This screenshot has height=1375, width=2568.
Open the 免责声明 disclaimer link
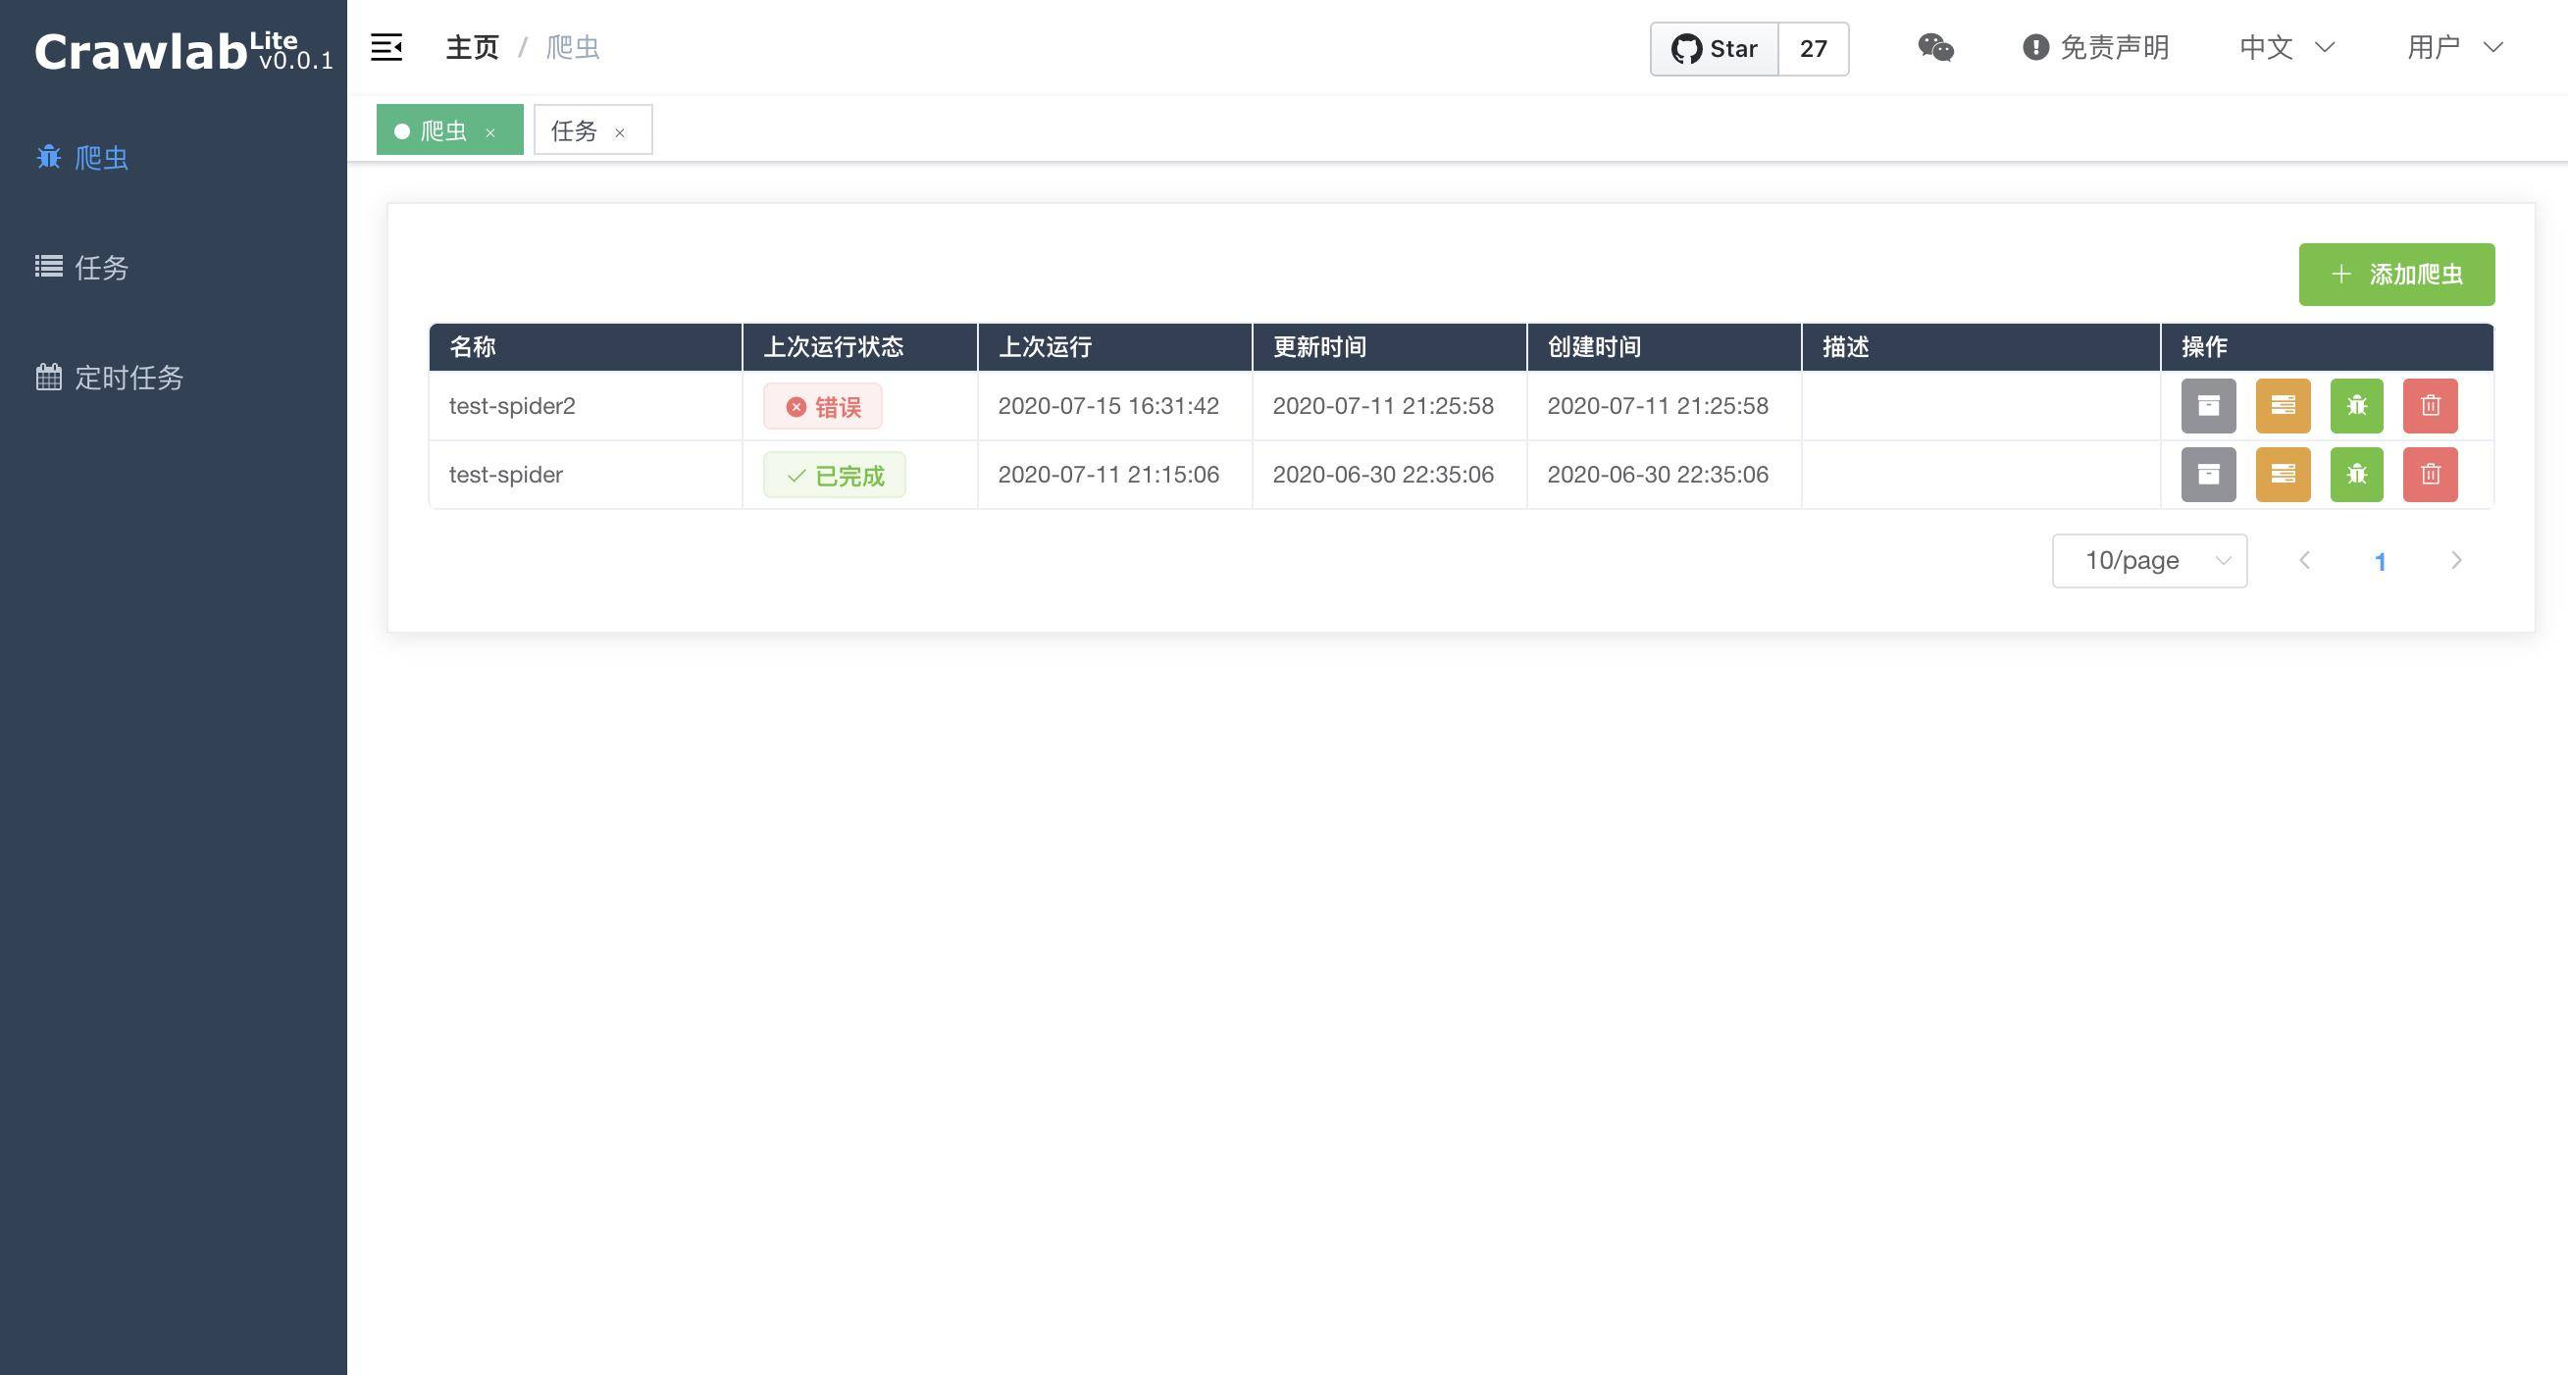tap(2095, 47)
